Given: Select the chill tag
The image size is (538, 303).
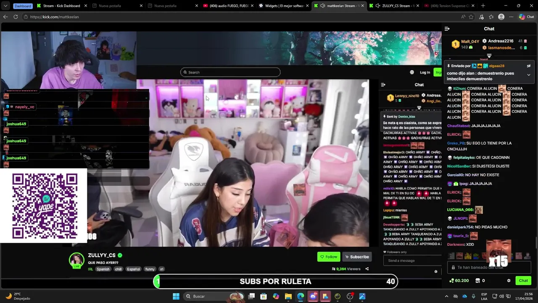Looking at the screenshot, I should [x=118, y=269].
